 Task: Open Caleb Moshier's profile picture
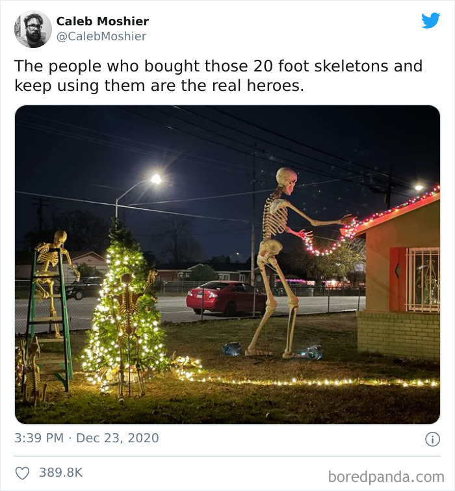(x=33, y=29)
